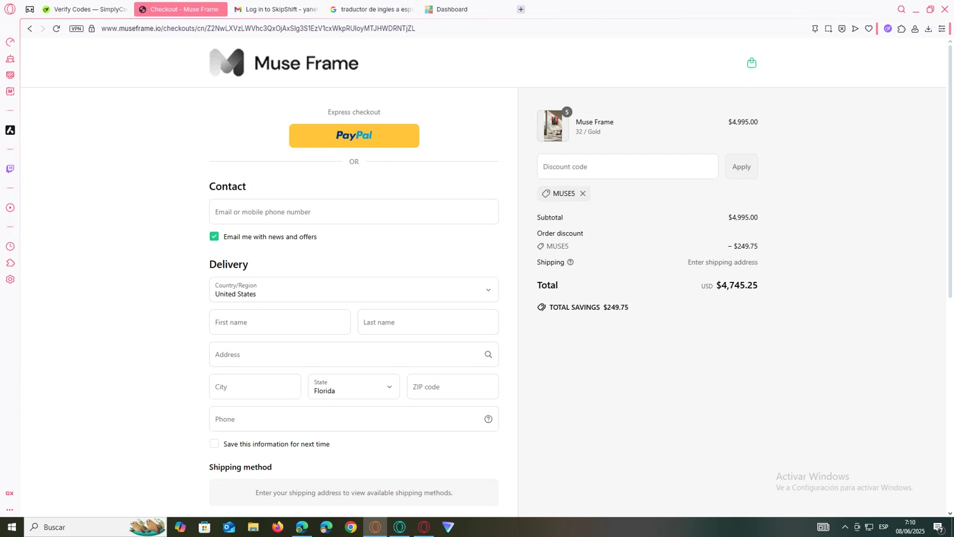Screen dimensions: 954x537
Task: Open the State dropdown showing Florida
Action: pos(354,386)
